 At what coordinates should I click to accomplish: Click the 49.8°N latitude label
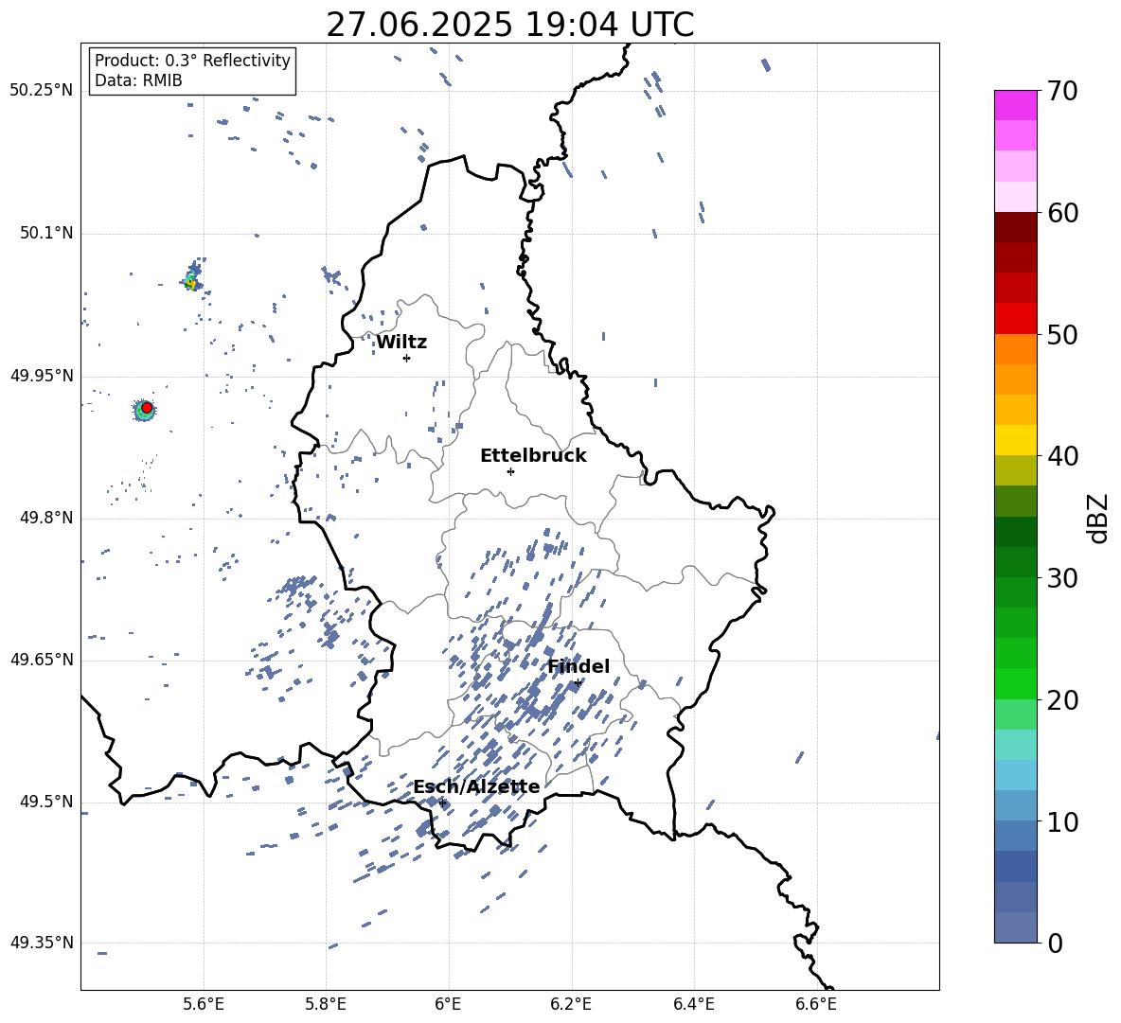point(46,518)
